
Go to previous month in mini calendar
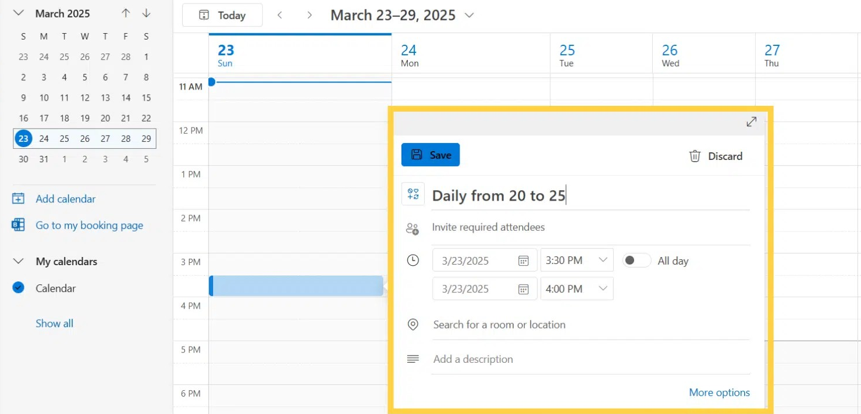[126, 13]
